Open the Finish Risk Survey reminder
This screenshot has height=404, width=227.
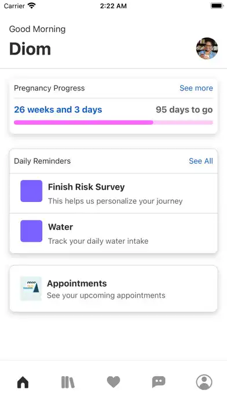coord(113,193)
